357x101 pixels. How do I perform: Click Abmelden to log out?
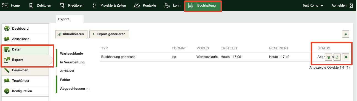point(342,5)
